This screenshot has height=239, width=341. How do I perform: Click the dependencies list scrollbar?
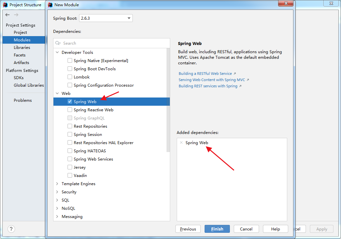168,100
